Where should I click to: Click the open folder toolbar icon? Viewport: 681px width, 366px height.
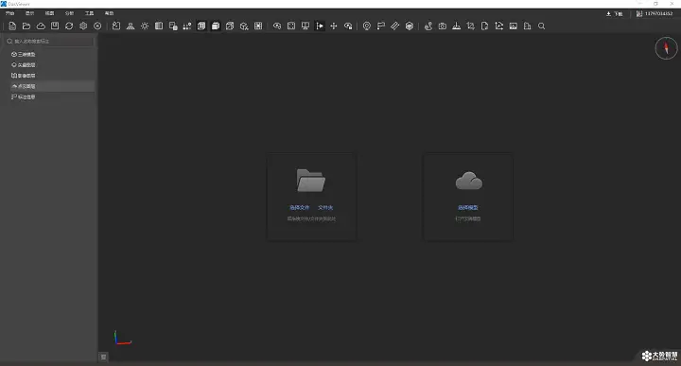[x=26, y=26]
